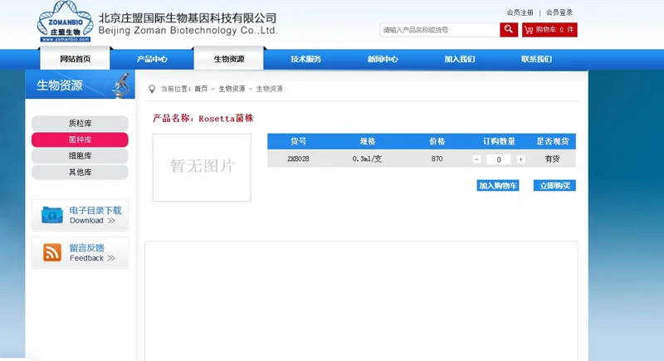
Task: Click the Beijing Zoman Biotechnology Co.,Ltd. text
Action: coord(188,31)
